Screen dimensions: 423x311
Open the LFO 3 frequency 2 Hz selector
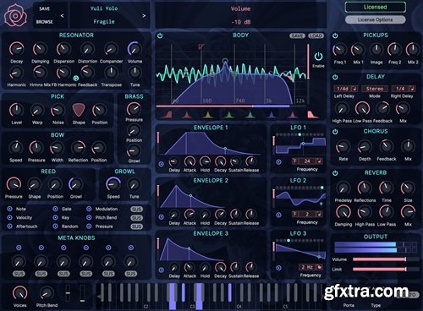coord(310,267)
